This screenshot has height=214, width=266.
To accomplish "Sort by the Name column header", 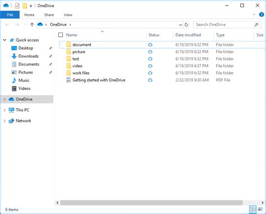I will tap(71, 35).
